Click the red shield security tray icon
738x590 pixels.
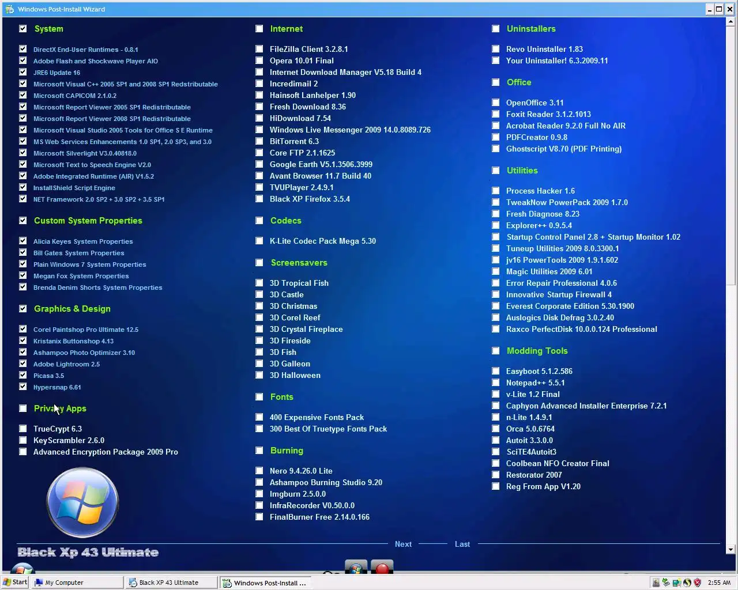(697, 583)
